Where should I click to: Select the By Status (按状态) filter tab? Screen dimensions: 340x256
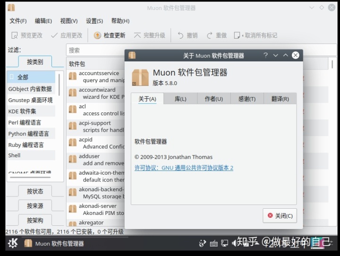click(35, 191)
